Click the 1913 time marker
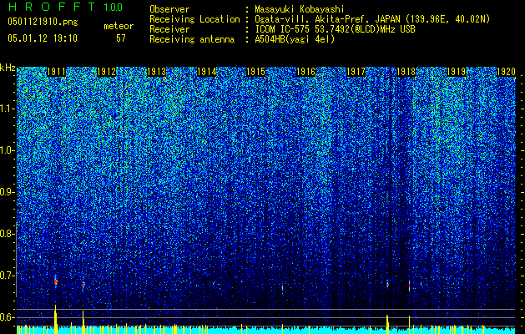This screenshot has height=334, width=525. click(156, 72)
